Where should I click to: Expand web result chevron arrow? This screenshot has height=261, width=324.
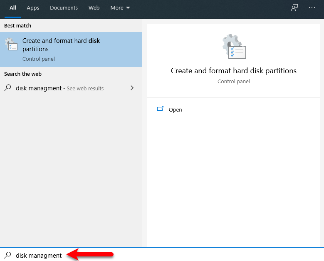click(132, 88)
